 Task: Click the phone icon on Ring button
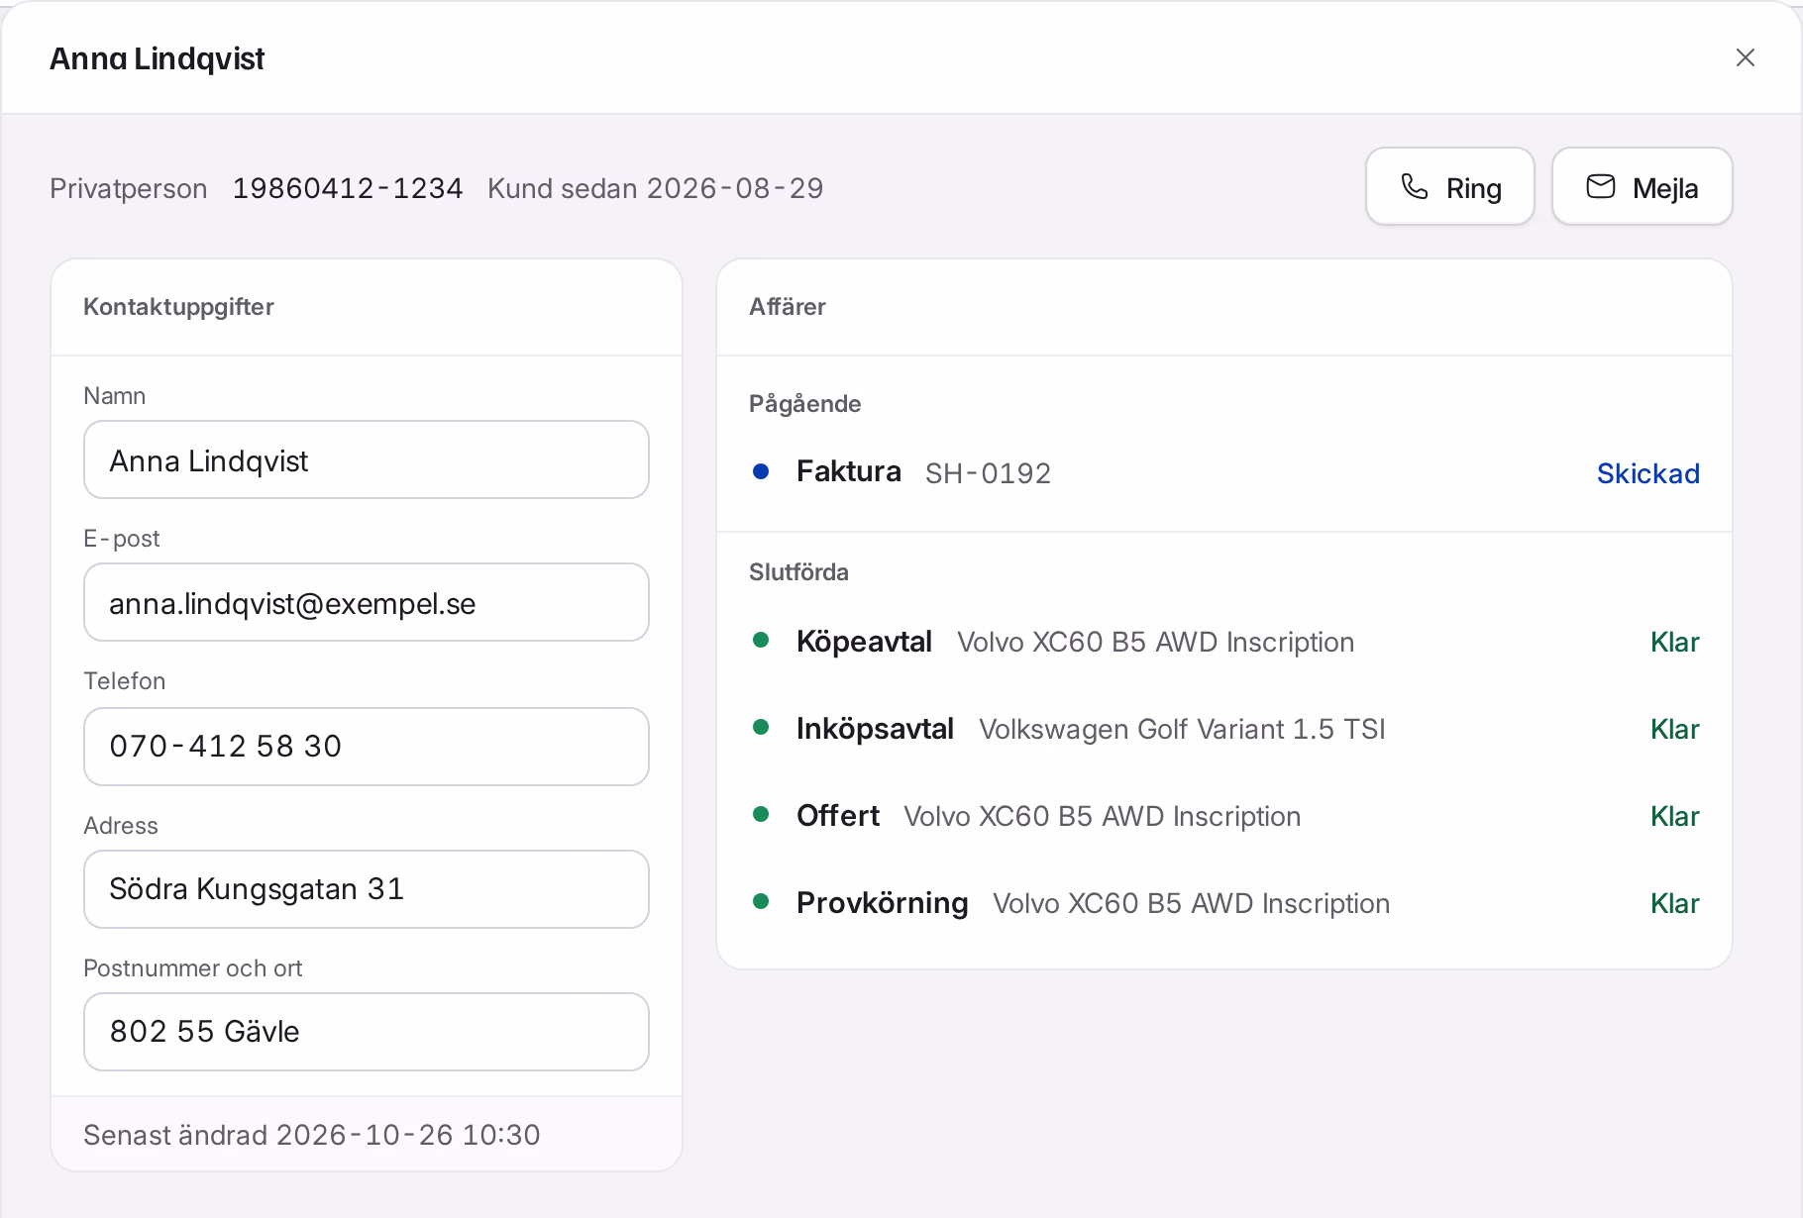(1415, 186)
